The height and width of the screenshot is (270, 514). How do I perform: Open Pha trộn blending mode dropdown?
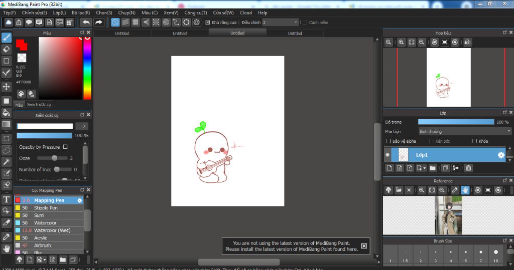464,131
